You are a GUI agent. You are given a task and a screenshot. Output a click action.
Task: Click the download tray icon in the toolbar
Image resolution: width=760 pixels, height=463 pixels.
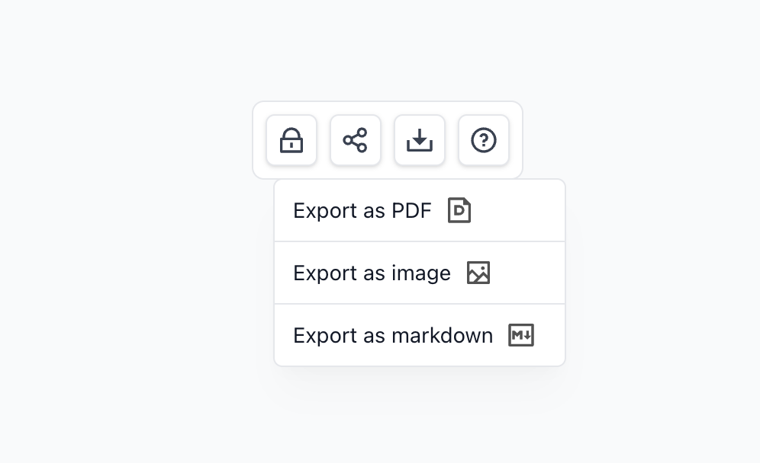(x=420, y=140)
